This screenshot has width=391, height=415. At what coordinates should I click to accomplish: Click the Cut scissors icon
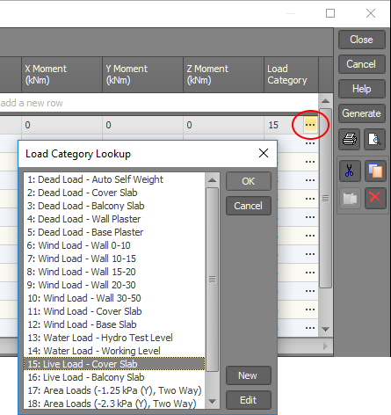point(350,171)
